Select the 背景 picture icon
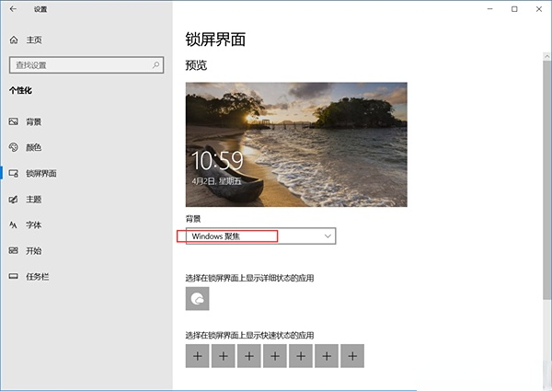552x391 pixels. point(14,121)
